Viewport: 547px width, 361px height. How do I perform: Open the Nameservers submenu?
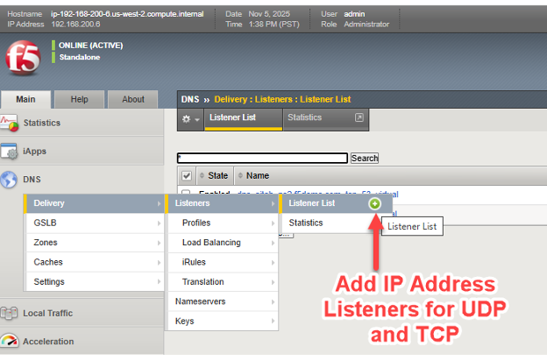click(x=223, y=301)
